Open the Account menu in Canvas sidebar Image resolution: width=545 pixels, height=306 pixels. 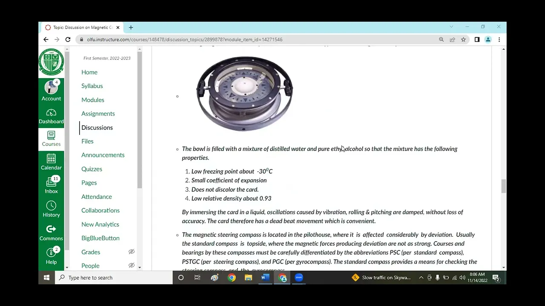point(51,91)
